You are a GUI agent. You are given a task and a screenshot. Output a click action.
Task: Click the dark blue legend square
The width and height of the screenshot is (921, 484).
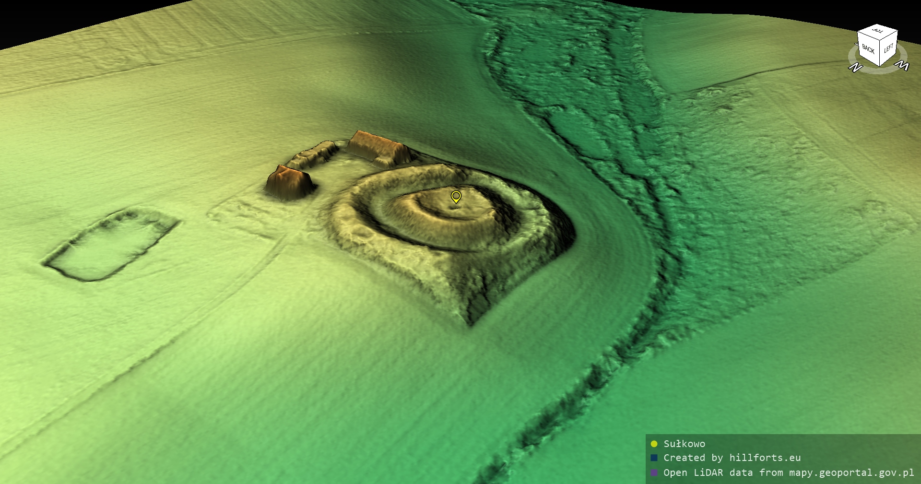click(654, 458)
